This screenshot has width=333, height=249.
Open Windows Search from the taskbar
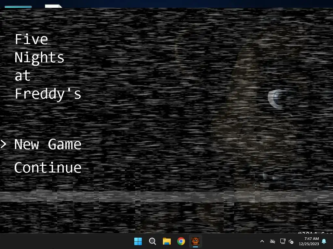pyautogui.click(x=152, y=241)
